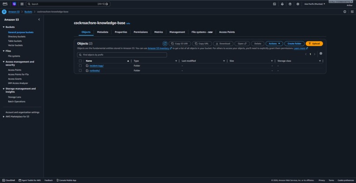Check the runbooks/ row checkbox
Image resolution: width=356 pixels, height=183 pixels.
pos(80,70)
